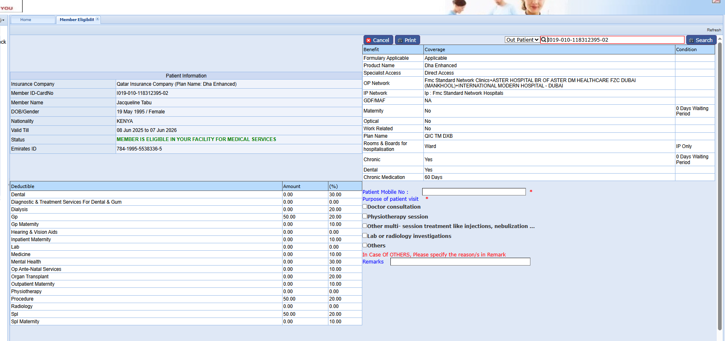Image resolution: width=725 pixels, height=341 pixels.
Task: Enable the Physiotherapy session checkbox
Action: click(x=365, y=216)
